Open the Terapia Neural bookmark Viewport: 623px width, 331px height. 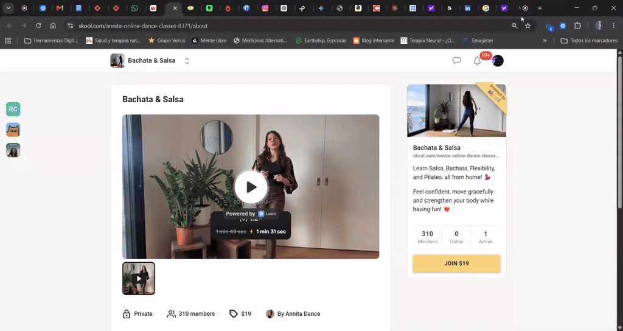[428, 41]
